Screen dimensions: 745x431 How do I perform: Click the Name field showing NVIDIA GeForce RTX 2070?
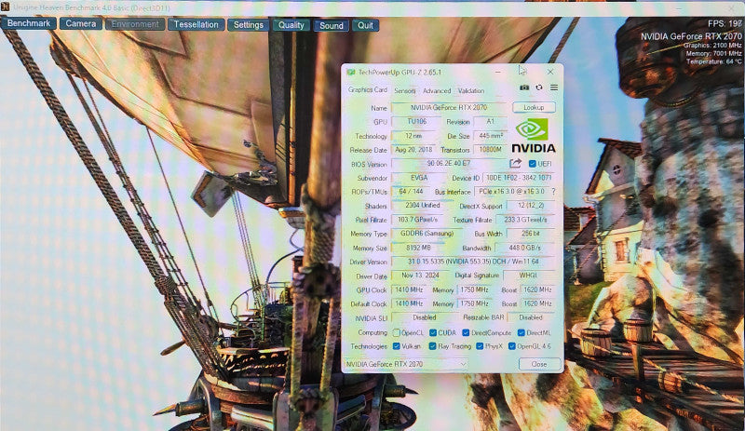(449, 108)
